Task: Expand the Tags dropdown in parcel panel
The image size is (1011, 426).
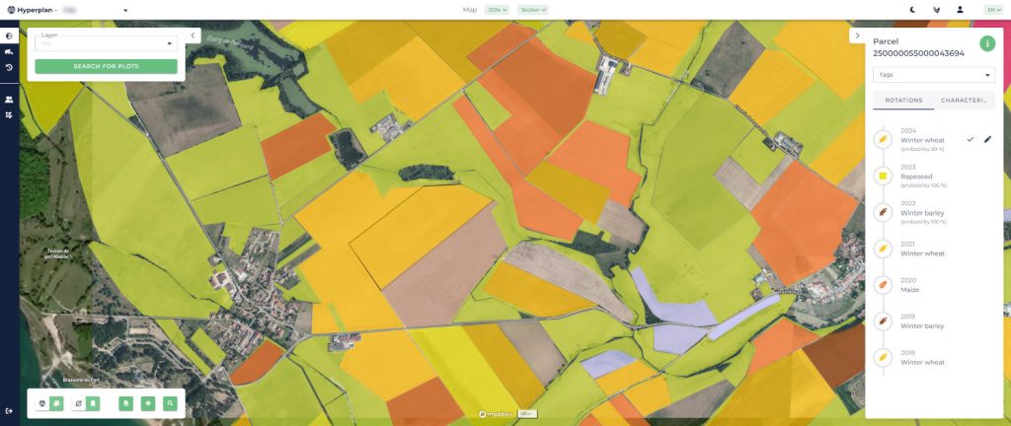Action: coord(933,75)
